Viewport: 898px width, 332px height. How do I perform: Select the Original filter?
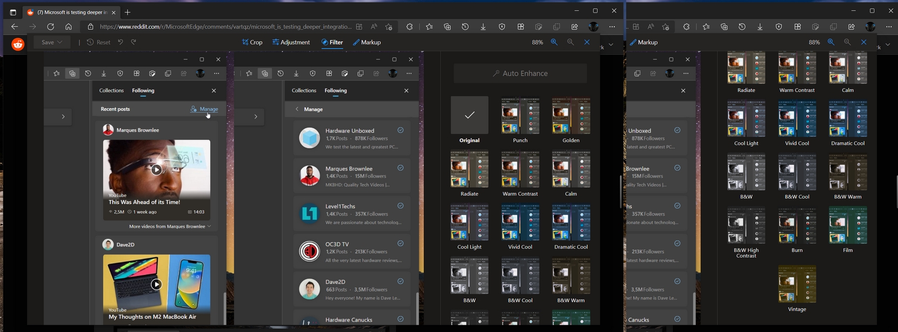470,120
